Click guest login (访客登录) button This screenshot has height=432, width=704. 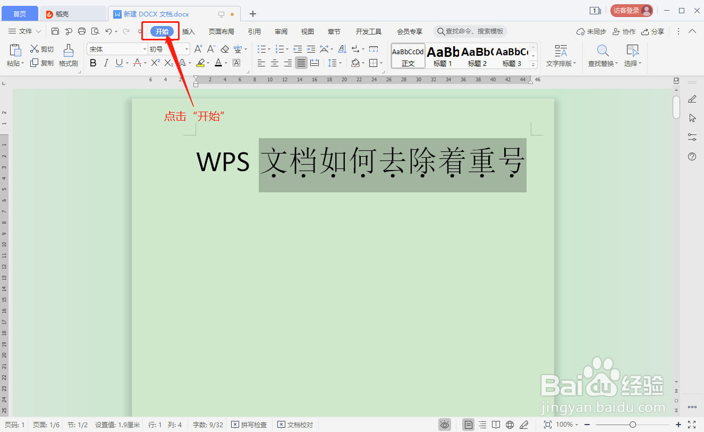point(631,11)
